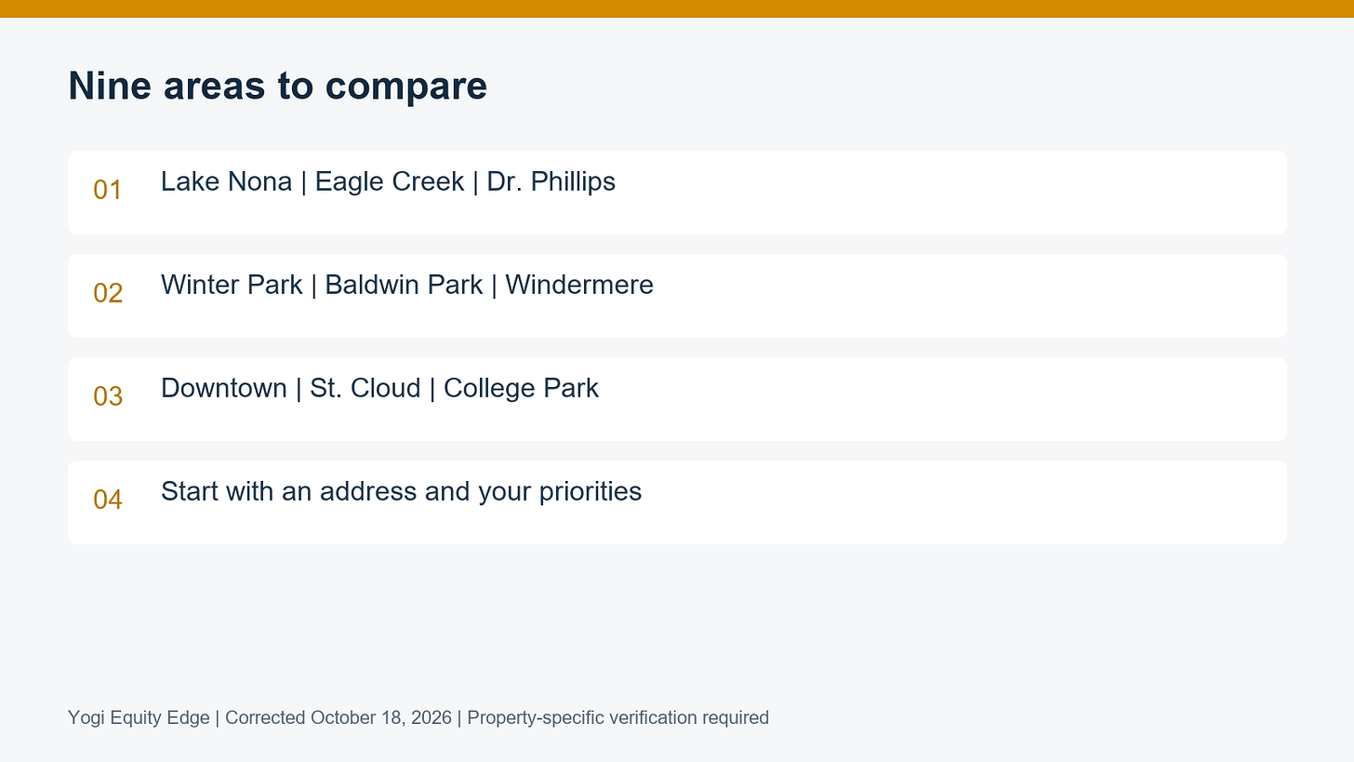Click the empty area of card 04
Viewport: 1354px width, 762px height.
point(958,502)
